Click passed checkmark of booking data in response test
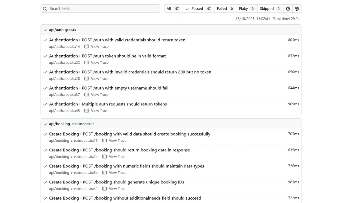 pyautogui.click(x=45, y=150)
